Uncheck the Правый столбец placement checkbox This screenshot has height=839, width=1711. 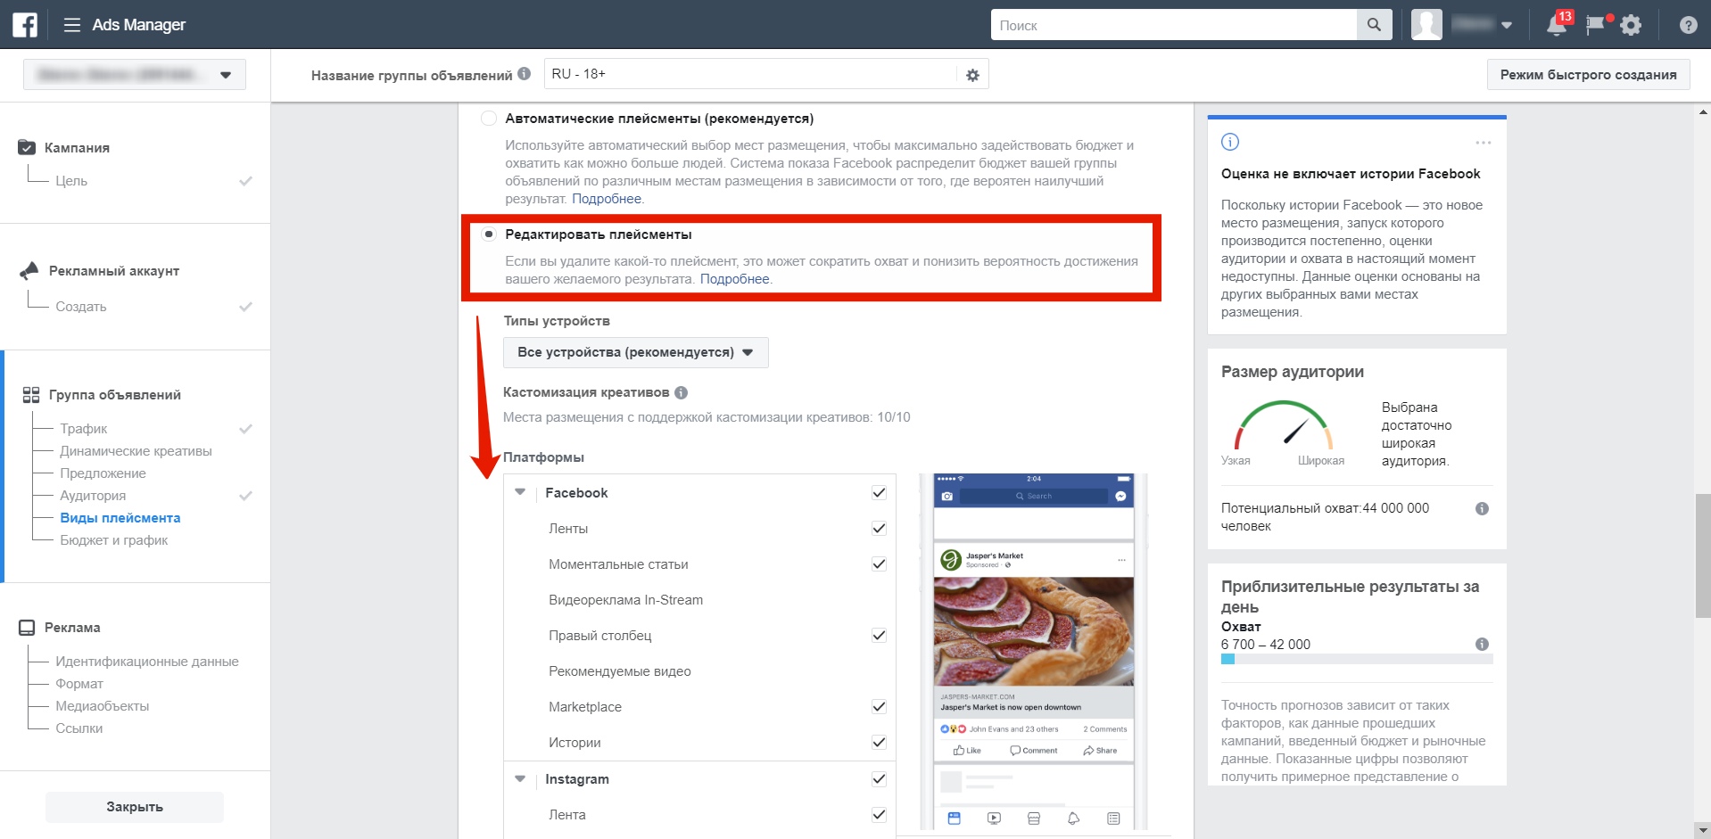(879, 636)
